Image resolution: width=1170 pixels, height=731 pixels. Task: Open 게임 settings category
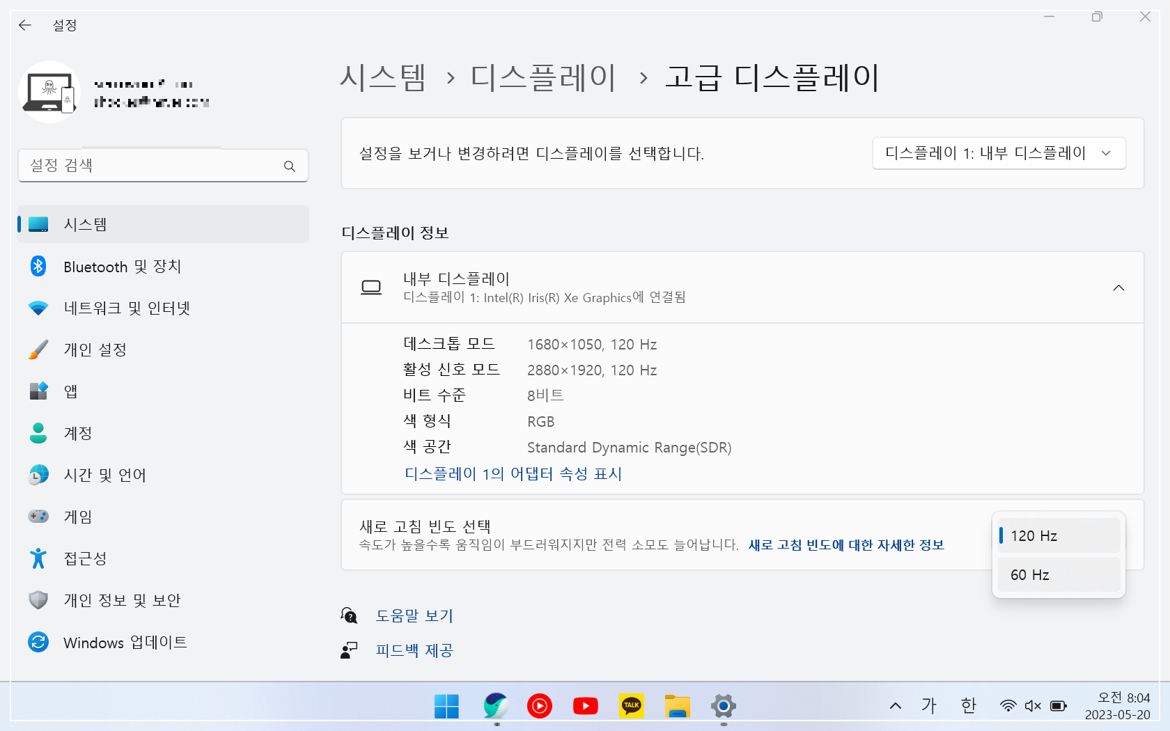[163, 517]
